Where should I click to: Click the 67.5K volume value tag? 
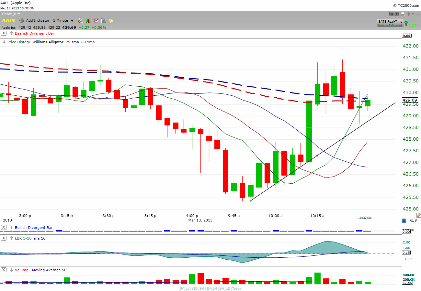(407, 283)
